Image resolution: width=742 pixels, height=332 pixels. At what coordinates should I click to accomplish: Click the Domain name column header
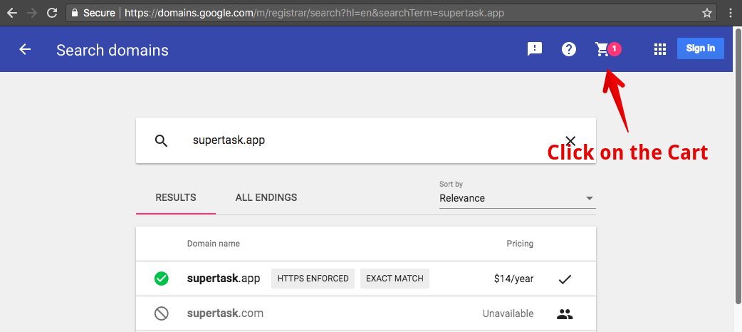[x=214, y=244]
